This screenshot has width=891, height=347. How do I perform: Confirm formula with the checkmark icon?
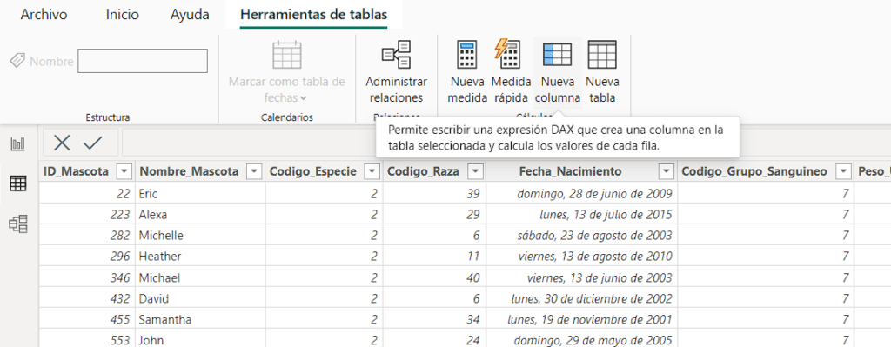(92, 143)
